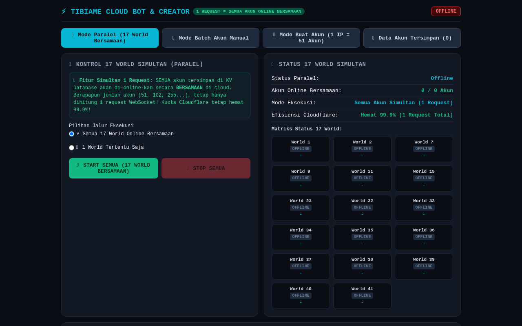This screenshot has height=326, width=522.
Task: Select the World 9 status card
Action: click(301, 178)
